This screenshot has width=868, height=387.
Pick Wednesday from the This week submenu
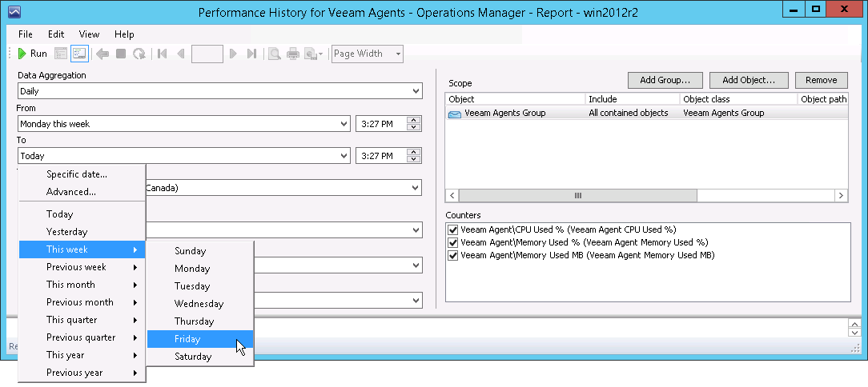pyautogui.click(x=200, y=304)
